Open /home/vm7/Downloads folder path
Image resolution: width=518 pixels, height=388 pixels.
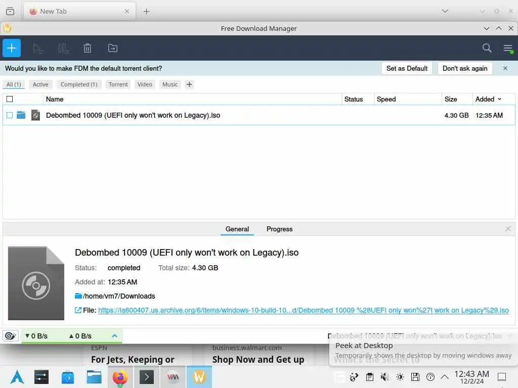click(x=119, y=296)
